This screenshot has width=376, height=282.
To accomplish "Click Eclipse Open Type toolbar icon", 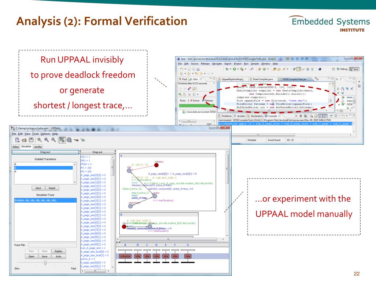I will [x=275, y=69].
